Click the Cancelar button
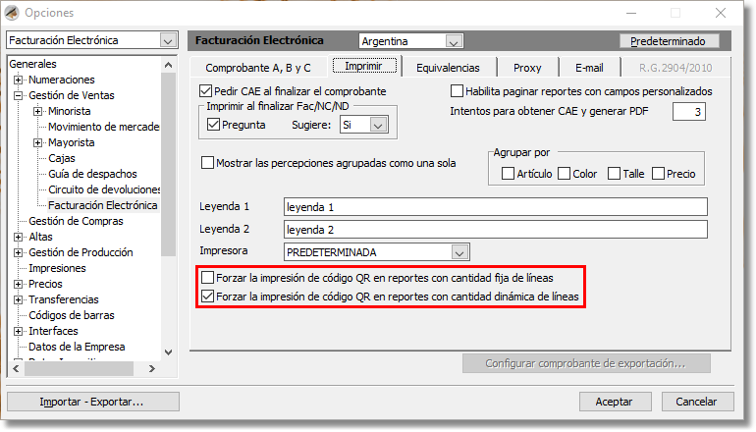This screenshot has height=432, width=756. [697, 402]
